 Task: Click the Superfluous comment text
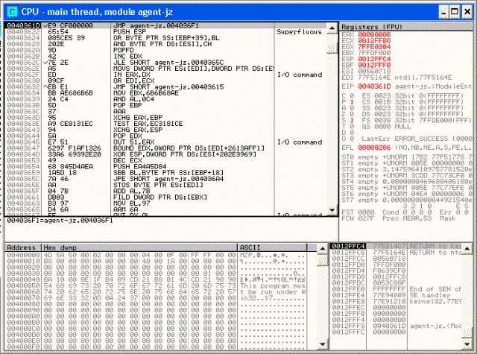click(x=299, y=31)
